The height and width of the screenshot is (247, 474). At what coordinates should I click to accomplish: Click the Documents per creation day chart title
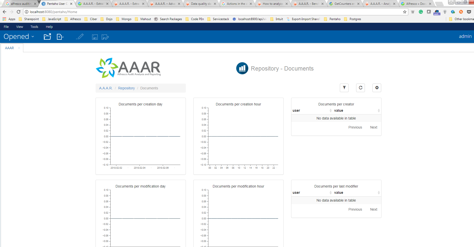tap(140, 104)
